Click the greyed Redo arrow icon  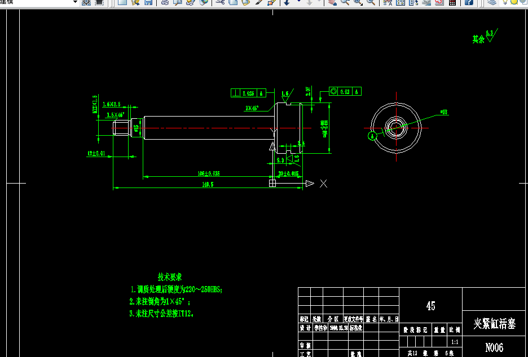[x=310, y=2]
